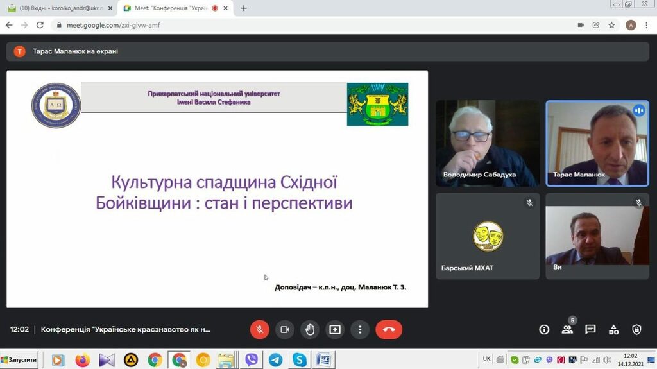The image size is (657, 369).
Task: Open the Activities panel icon
Action: coord(613,329)
